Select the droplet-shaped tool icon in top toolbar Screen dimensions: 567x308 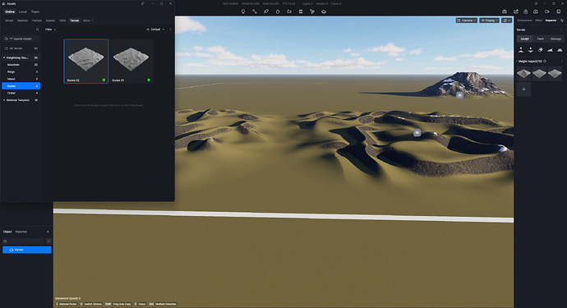click(x=278, y=11)
